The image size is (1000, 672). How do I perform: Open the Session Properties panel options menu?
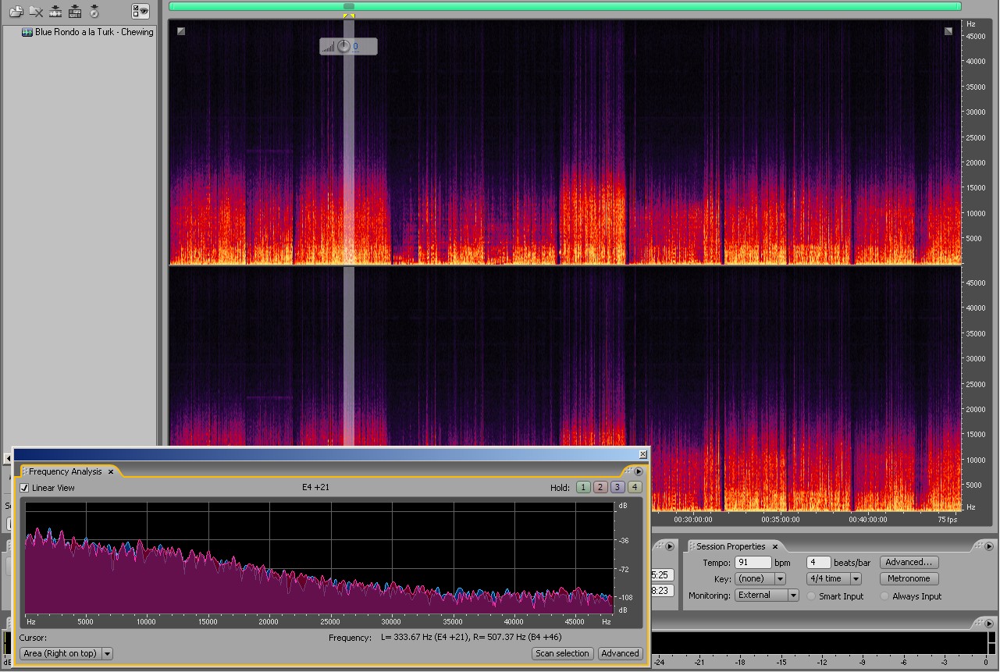tap(991, 546)
